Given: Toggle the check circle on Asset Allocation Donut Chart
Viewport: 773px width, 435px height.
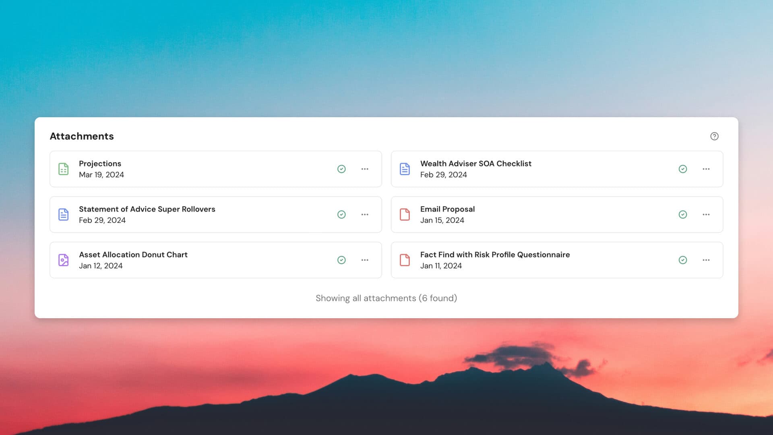Looking at the screenshot, I should tap(341, 260).
